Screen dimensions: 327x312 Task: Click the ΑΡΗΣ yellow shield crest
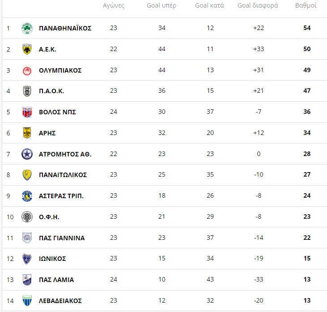[27, 133]
